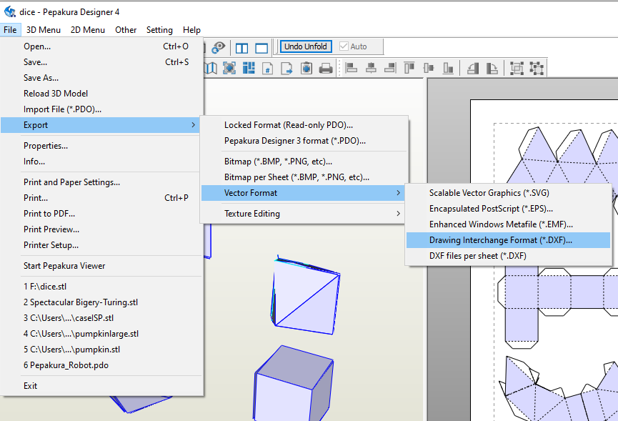Screen dimensions: 618x421
Task: Open Print Preview...
Action: (101, 229)
